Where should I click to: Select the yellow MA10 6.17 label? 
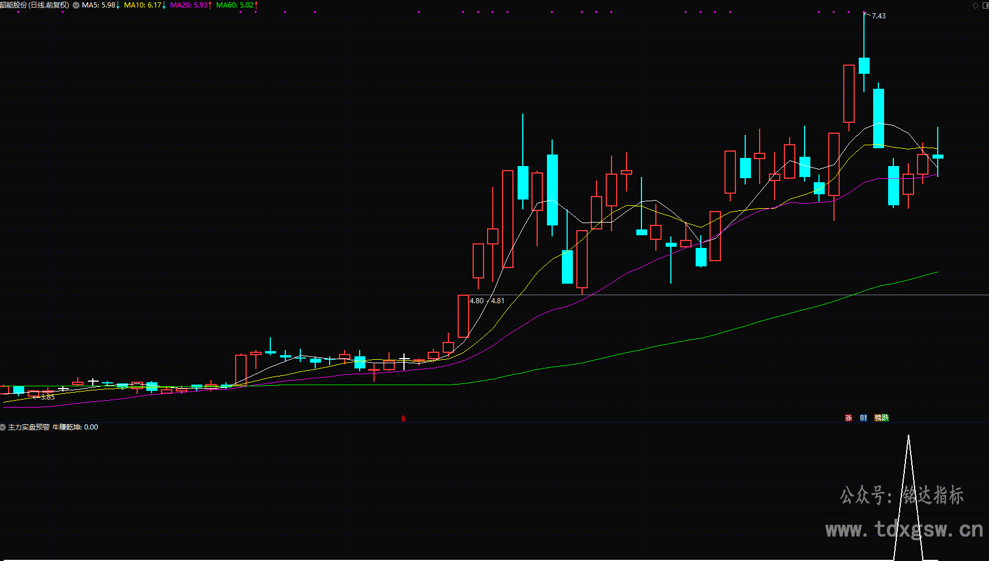click(145, 5)
